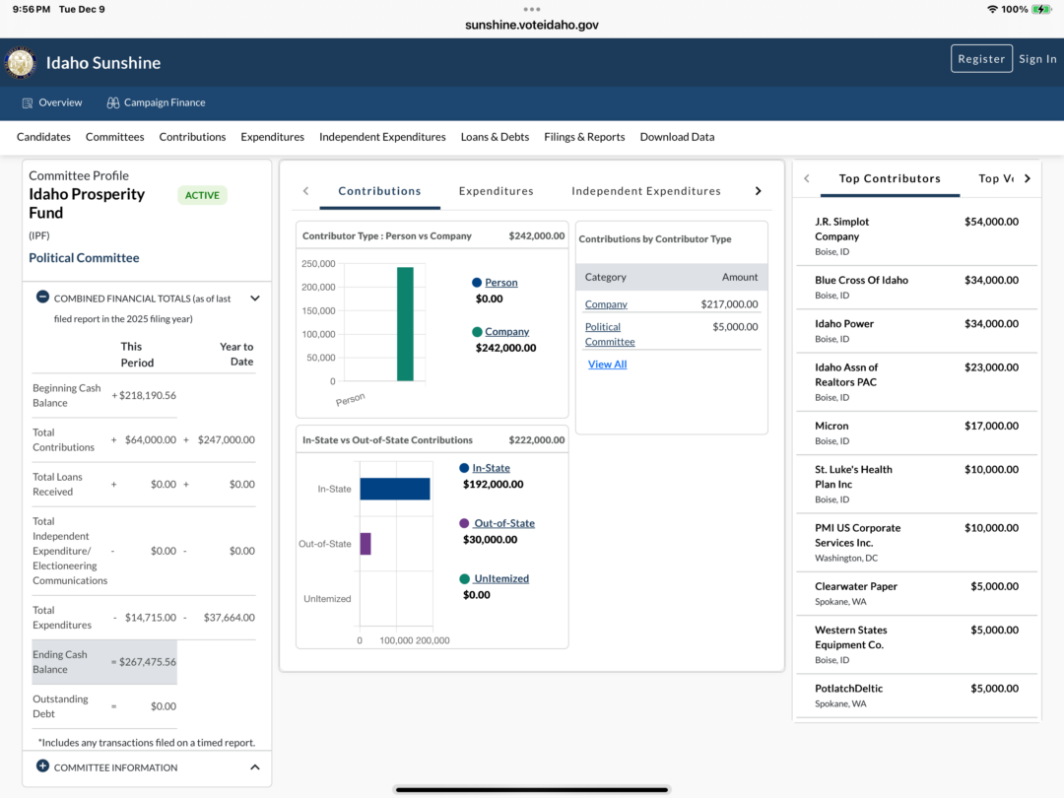1064x798 pixels.
Task: Click the right arrow in Top Contributors panel
Action: pyautogui.click(x=1028, y=178)
